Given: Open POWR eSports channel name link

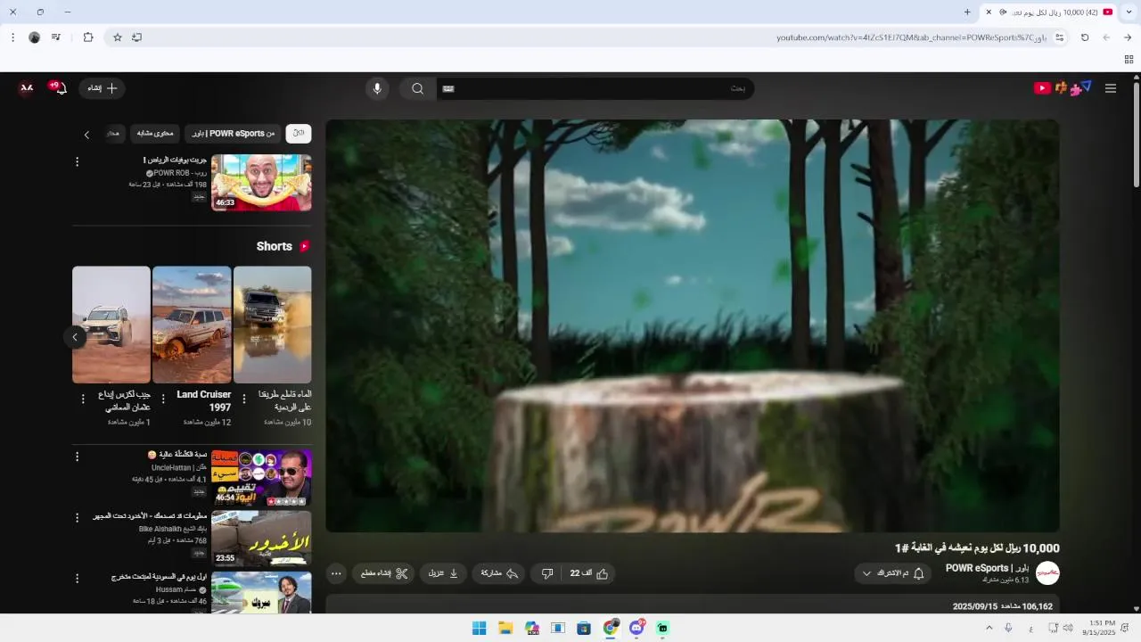Looking at the screenshot, I should pos(987,568).
